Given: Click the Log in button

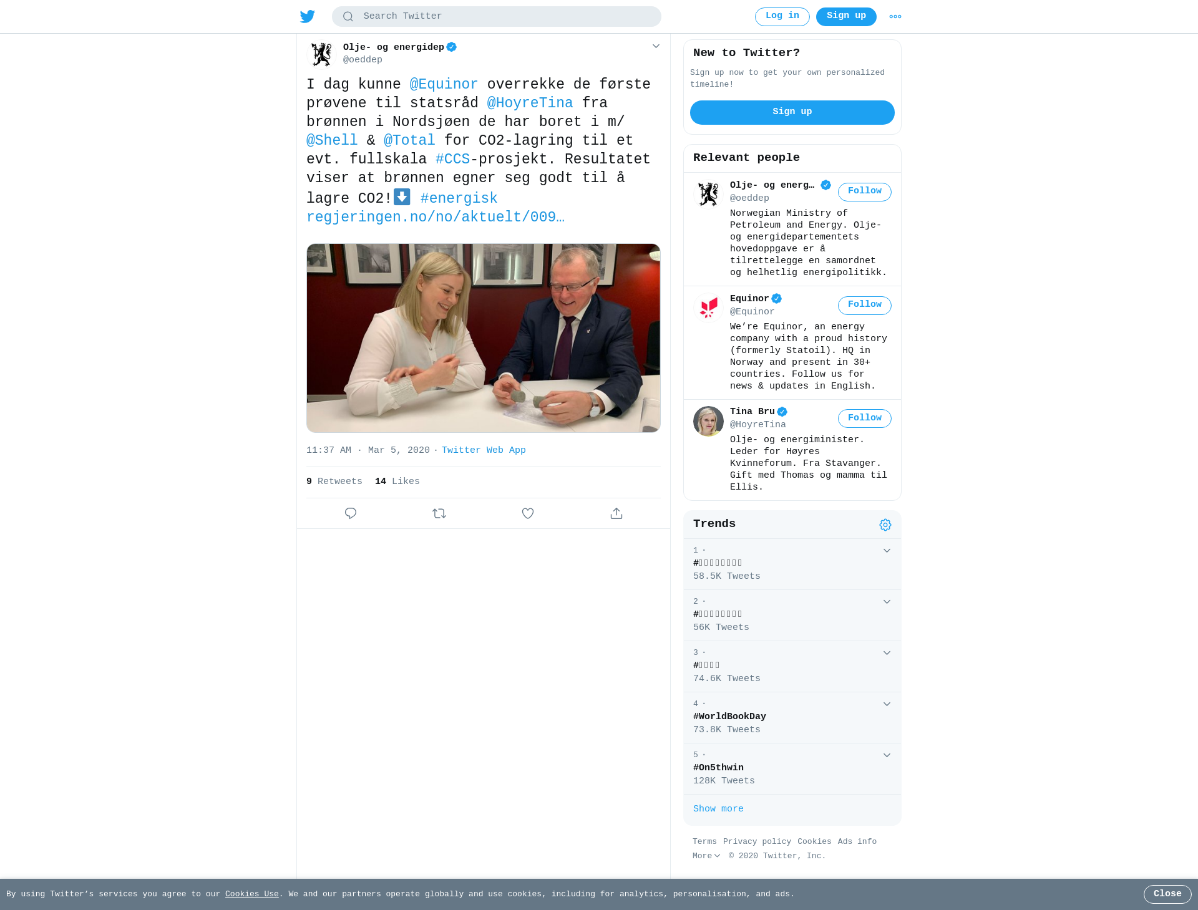Looking at the screenshot, I should [782, 16].
